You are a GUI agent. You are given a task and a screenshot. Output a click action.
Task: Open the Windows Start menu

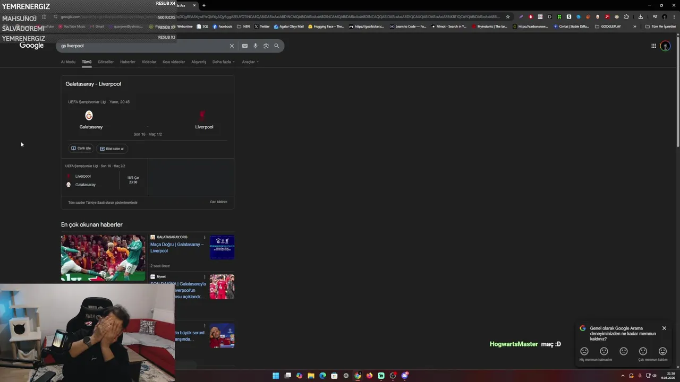(x=276, y=376)
